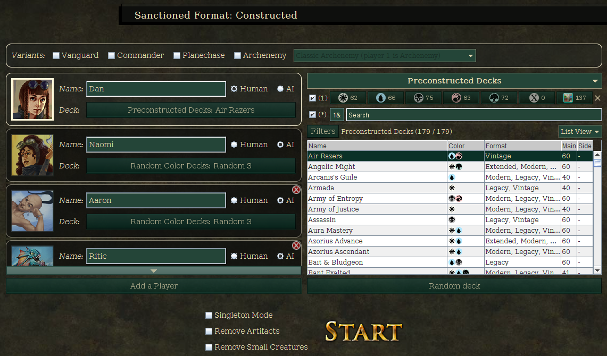
Task: Click Dan's player avatar portrait
Action: pos(32,99)
